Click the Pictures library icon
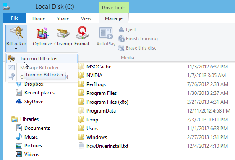This screenshot has width=235, height=160. (19, 146)
